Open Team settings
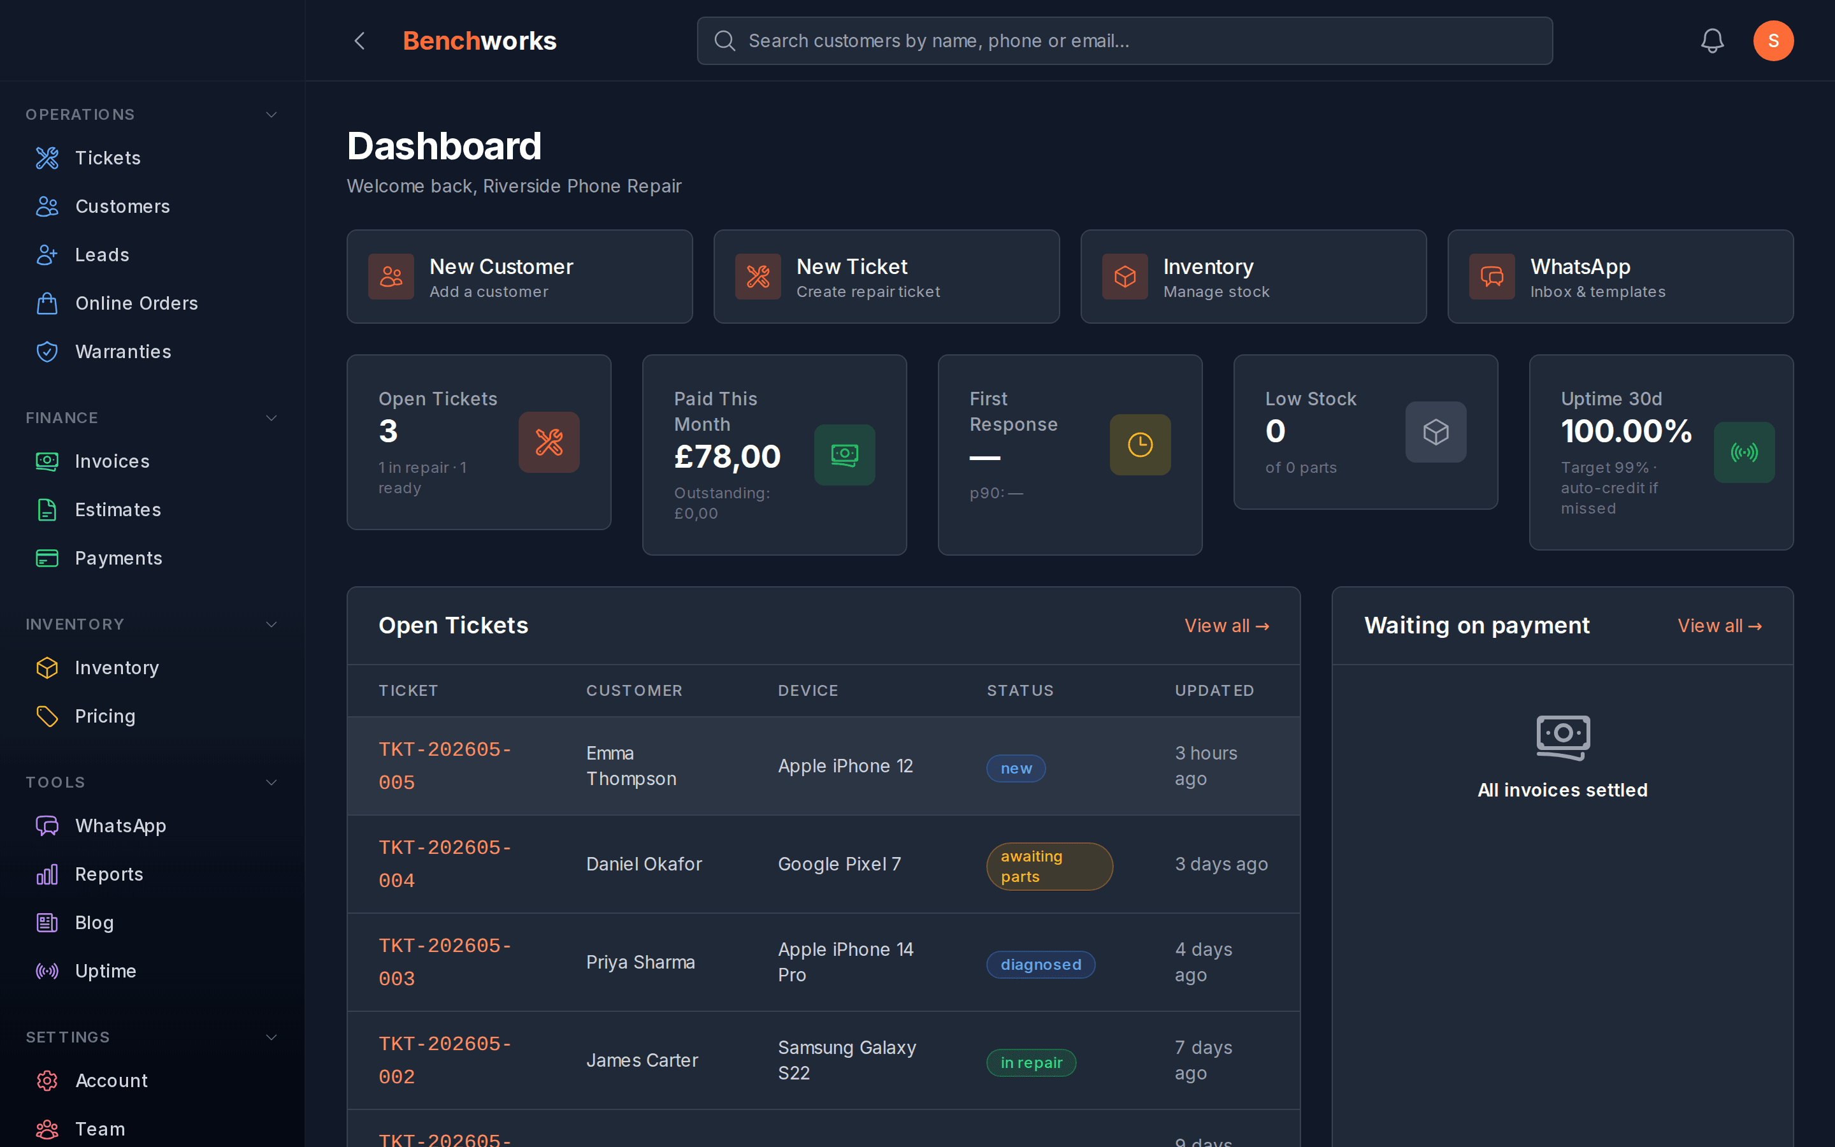1835x1147 pixels. (x=152, y=1129)
